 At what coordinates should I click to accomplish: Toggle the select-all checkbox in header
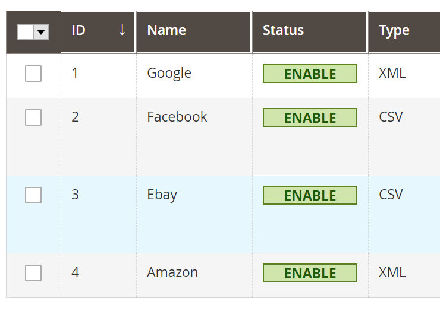pos(26,32)
